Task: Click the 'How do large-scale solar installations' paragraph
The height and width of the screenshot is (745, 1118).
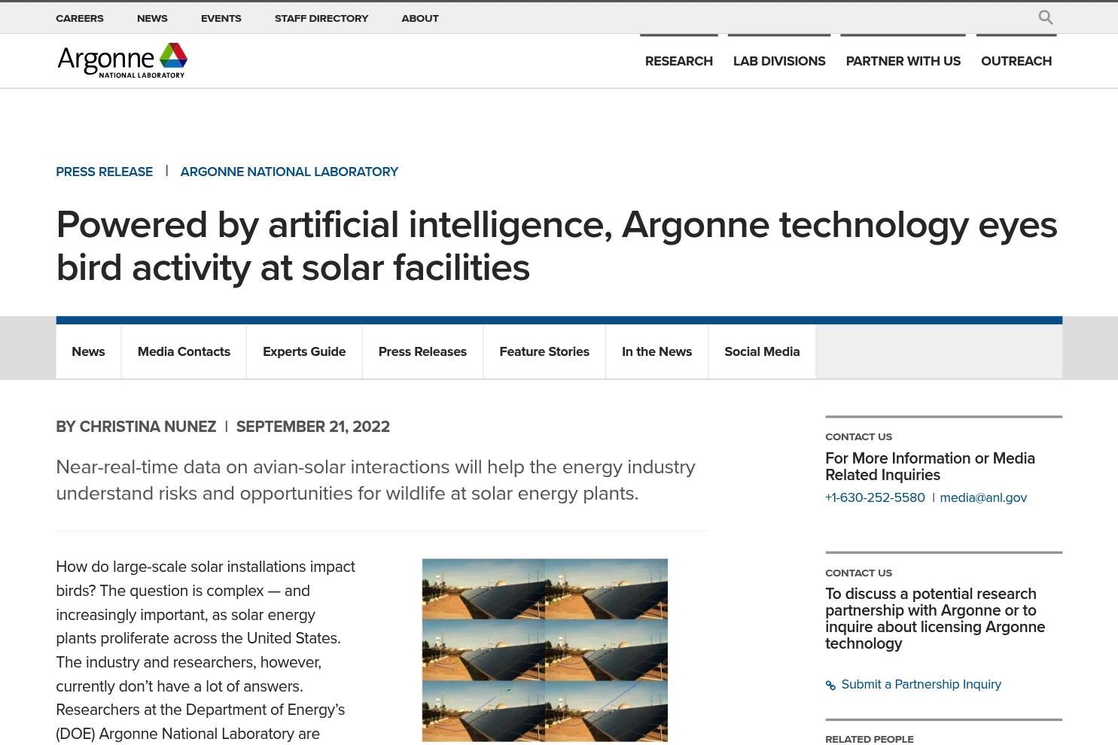Action: pos(206,650)
